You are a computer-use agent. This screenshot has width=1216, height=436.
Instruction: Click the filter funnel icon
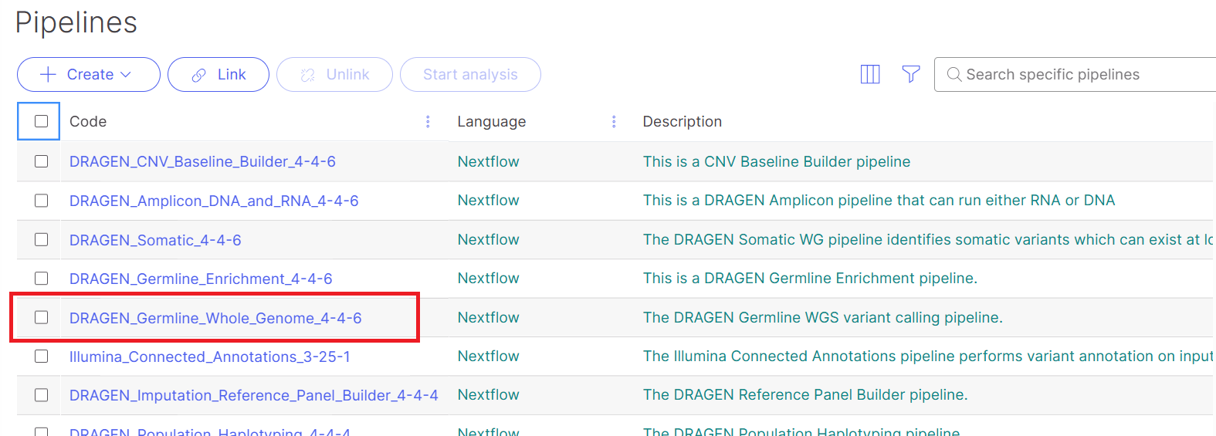(911, 74)
